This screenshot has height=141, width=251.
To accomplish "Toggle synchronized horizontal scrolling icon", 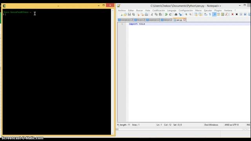I will (x=200, y=14).
